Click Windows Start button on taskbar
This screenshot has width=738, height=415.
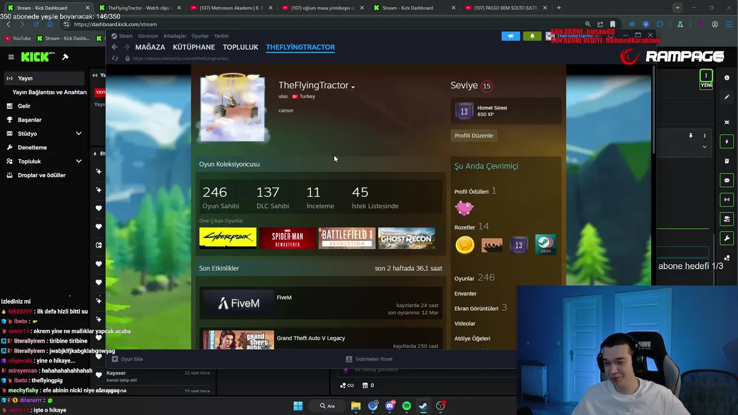298,406
